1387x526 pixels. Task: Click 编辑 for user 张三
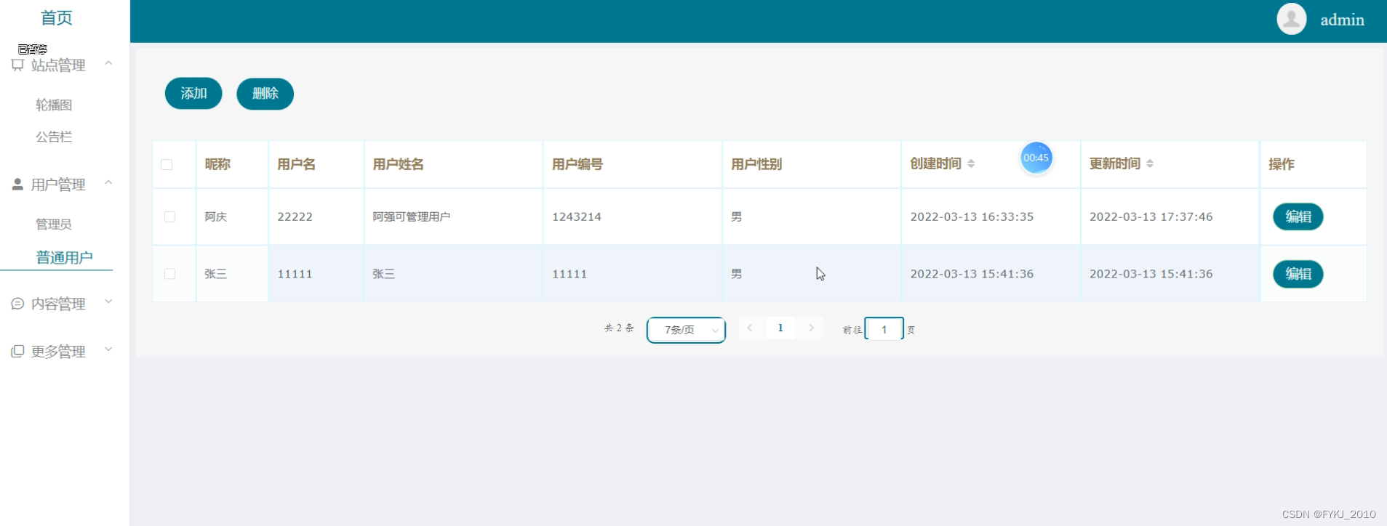(1298, 274)
